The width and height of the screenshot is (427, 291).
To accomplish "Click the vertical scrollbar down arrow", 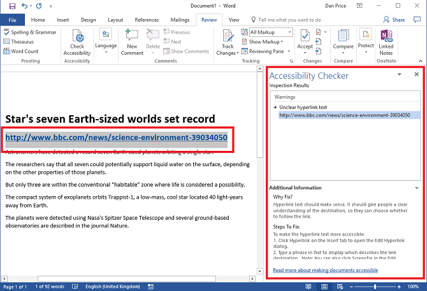I will pos(260,271).
